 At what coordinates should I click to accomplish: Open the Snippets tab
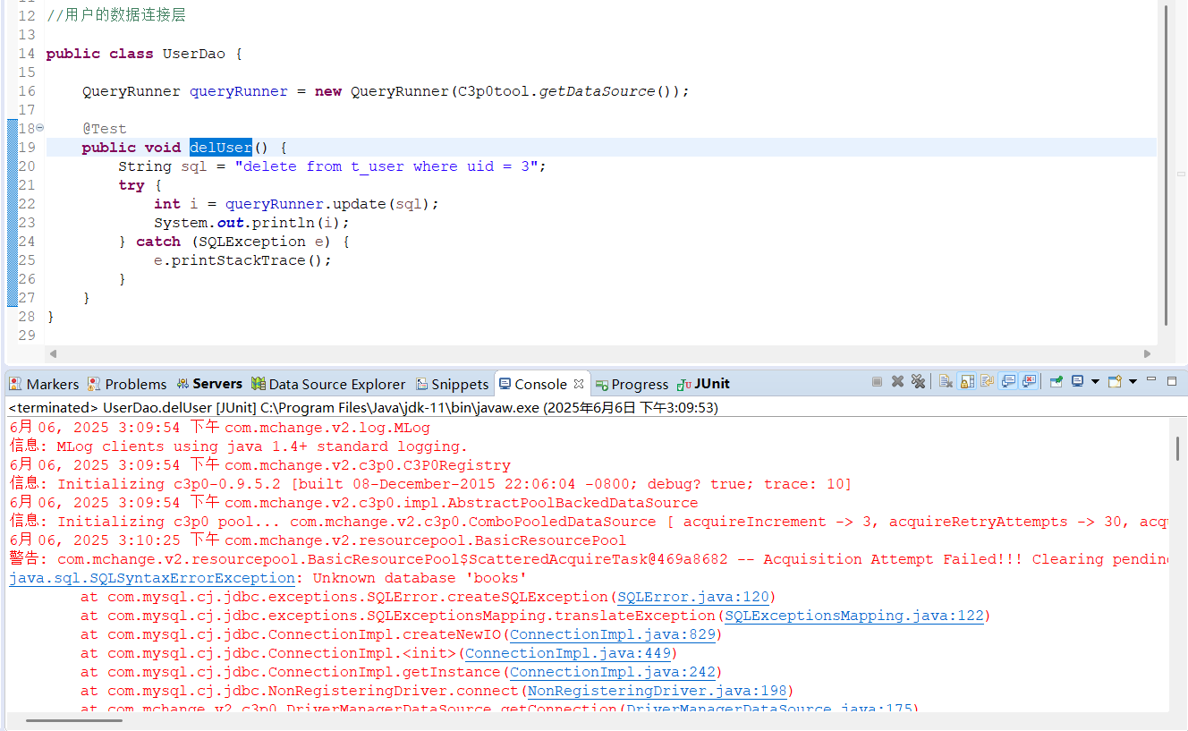[453, 384]
